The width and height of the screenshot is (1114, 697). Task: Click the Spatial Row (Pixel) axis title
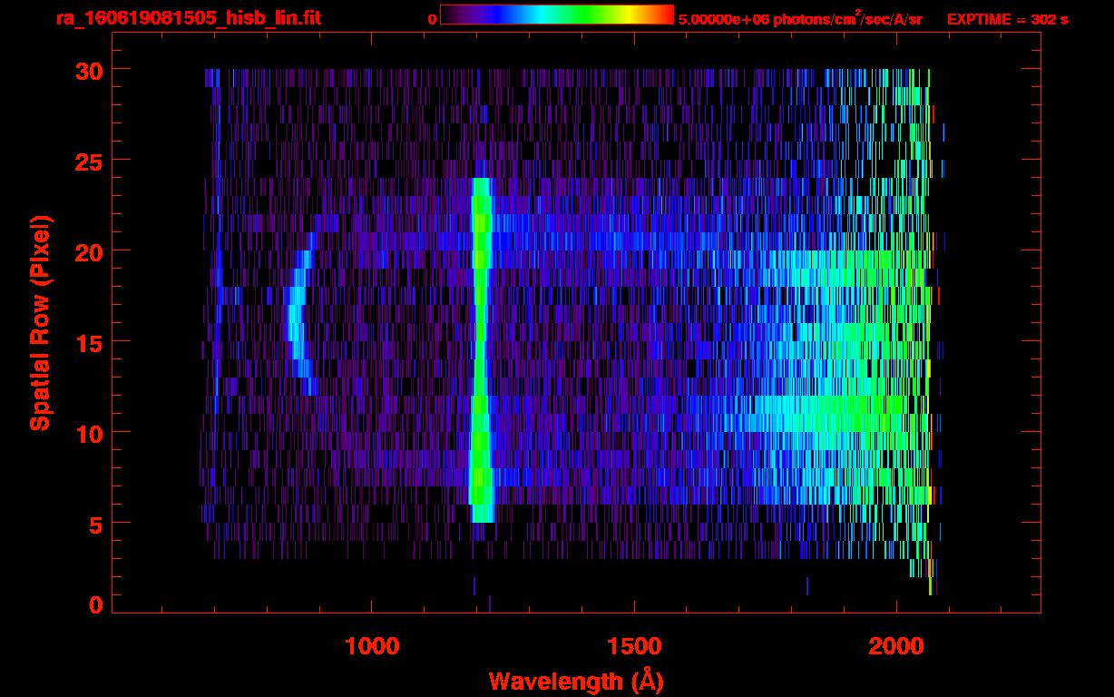coord(40,322)
